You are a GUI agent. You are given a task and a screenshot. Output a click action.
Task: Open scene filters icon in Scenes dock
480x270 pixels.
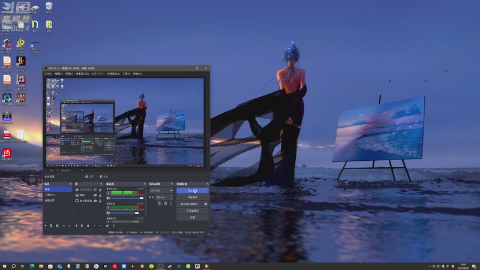[57, 226]
